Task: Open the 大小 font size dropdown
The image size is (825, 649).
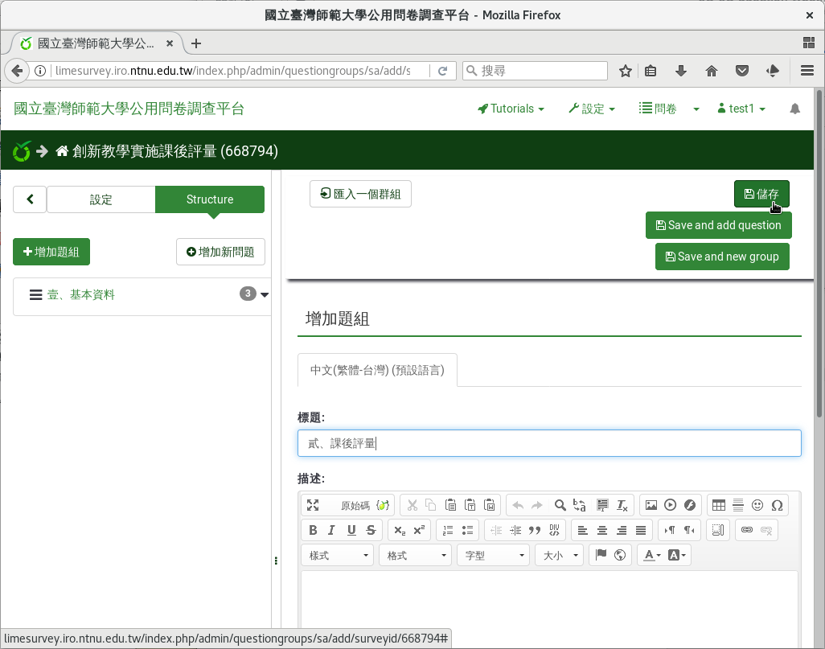Action: point(560,555)
